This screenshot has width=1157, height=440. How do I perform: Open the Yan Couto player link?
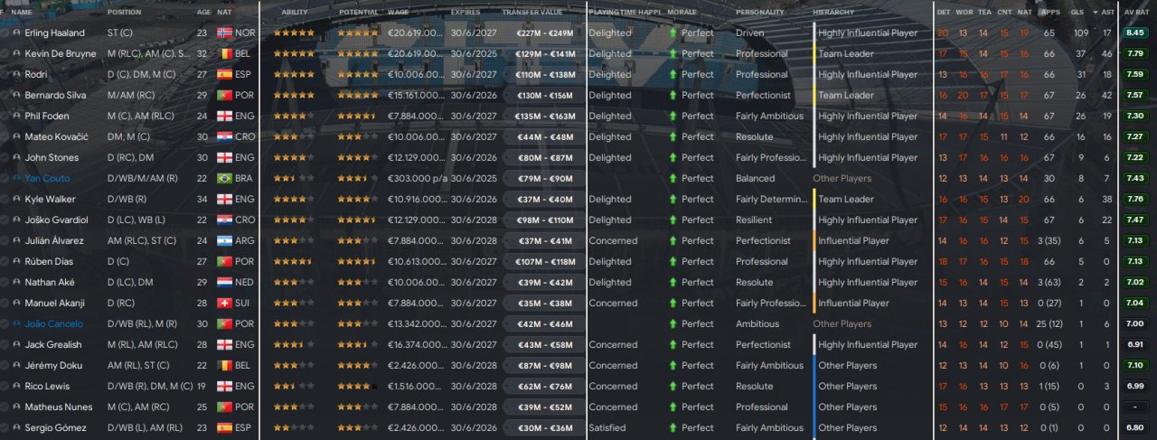[47, 178]
